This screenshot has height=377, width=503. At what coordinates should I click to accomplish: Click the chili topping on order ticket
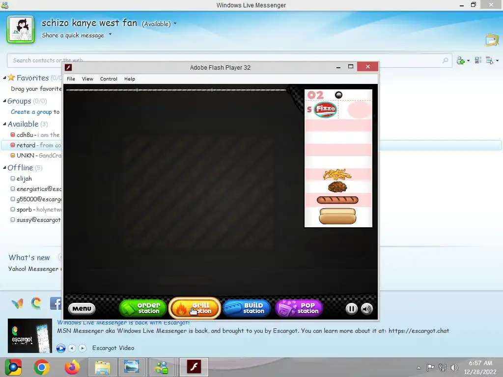(x=337, y=187)
